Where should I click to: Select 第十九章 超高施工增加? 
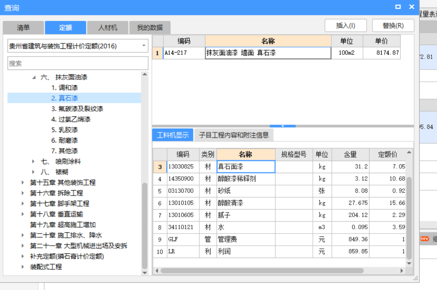pyautogui.click(x=63, y=225)
